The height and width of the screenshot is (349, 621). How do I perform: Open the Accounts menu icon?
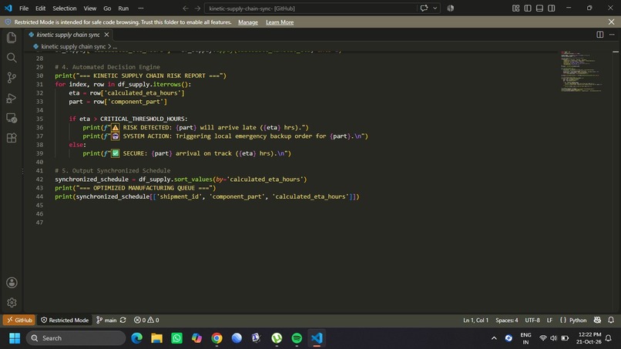point(12,283)
